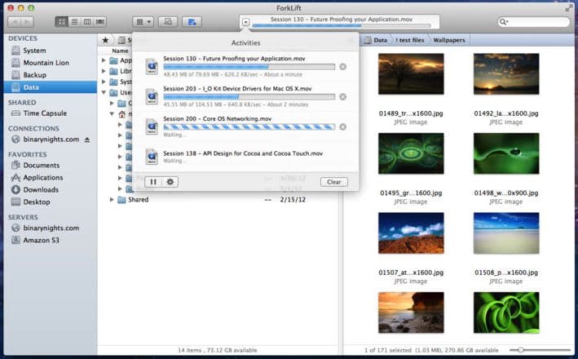This screenshot has width=578, height=359.
Task: Click Session 130 progress bar in Activities
Action: coord(249,67)
